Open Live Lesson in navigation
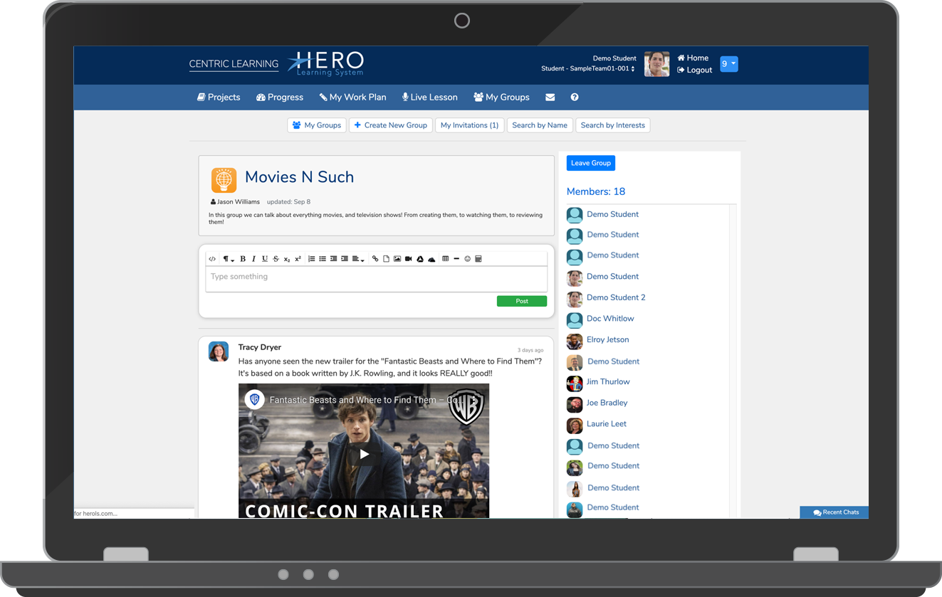The width and height of the screenshot is (942, 597). [x=430, y=97]
